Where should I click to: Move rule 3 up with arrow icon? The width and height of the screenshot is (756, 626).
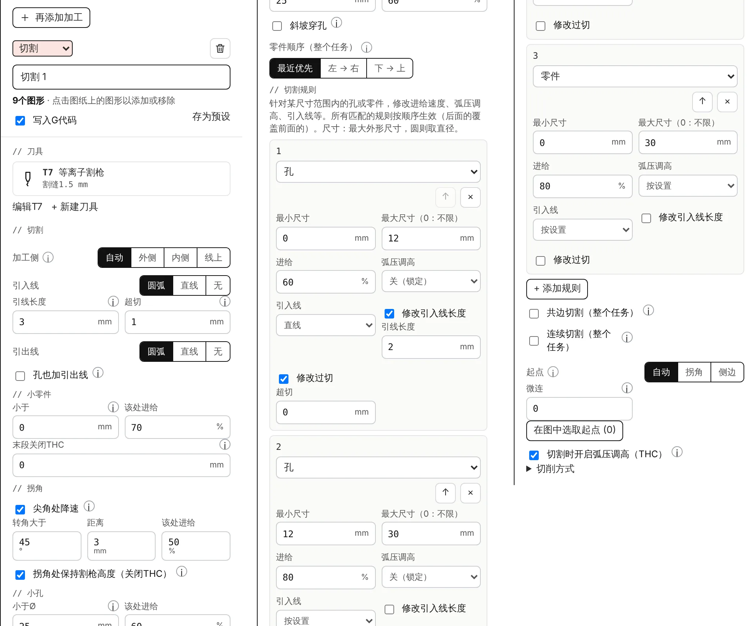pos(702,102)
